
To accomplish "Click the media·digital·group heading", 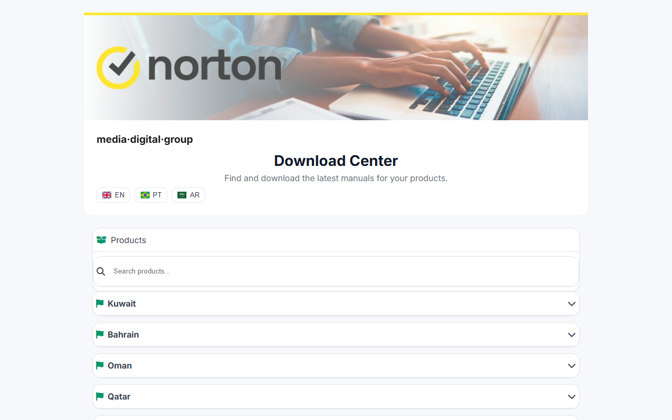I will pyautogui.click(x=144, y=139).
